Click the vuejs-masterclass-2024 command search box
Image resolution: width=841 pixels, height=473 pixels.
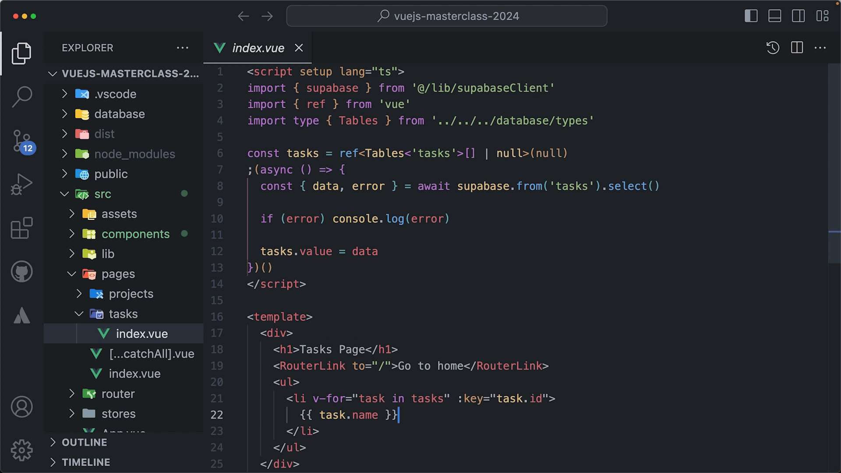pos(447,16)
